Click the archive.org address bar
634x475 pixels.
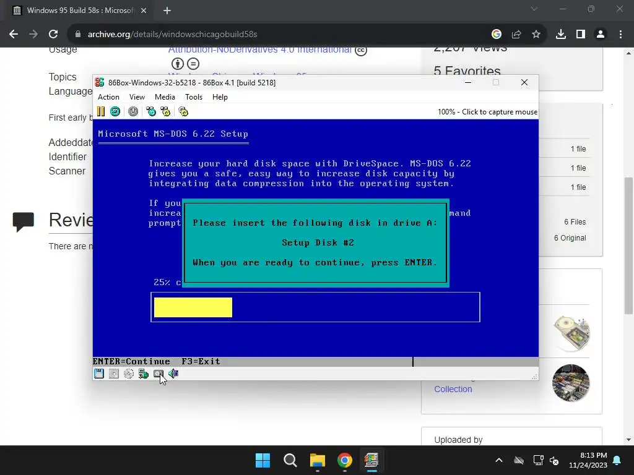pyautogui.click(x=283, y=35)
